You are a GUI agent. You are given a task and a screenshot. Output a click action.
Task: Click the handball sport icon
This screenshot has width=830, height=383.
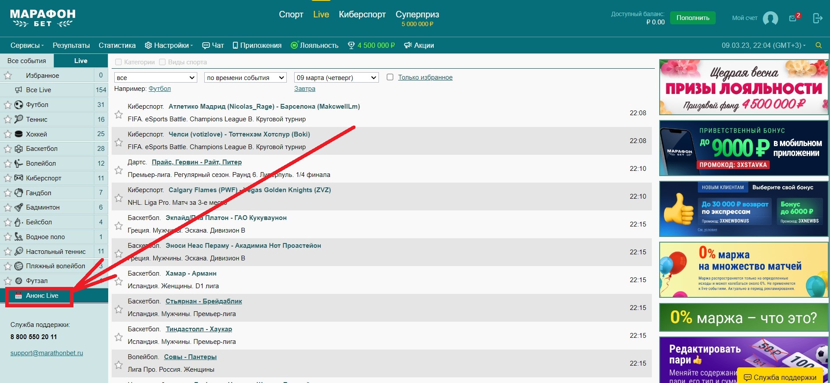click(19, 193)
